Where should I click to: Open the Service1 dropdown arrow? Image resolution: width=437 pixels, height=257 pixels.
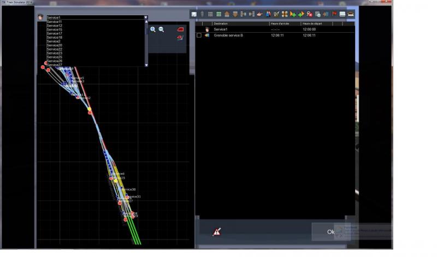coord(146,17)
